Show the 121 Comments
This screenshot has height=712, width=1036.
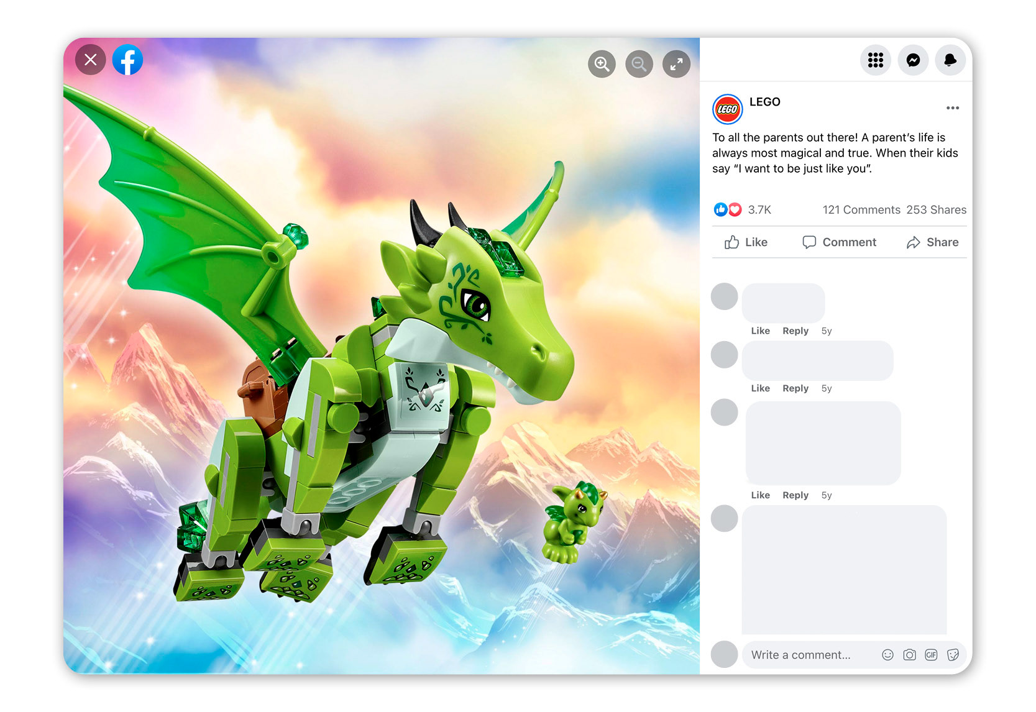pos(861,210)
